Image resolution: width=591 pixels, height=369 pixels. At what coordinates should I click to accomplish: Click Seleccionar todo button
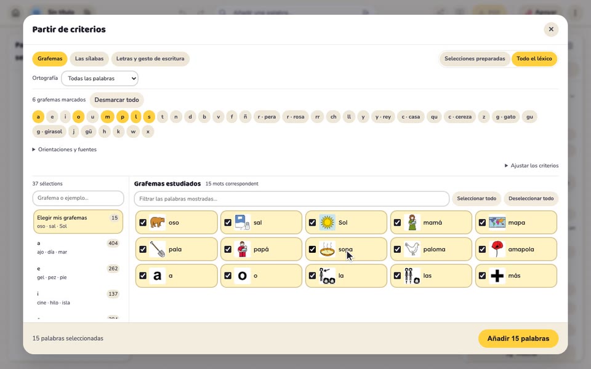pyautogui.click(x=476, y=199)
